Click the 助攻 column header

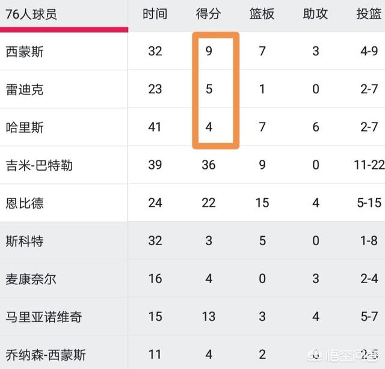point(315,14)
